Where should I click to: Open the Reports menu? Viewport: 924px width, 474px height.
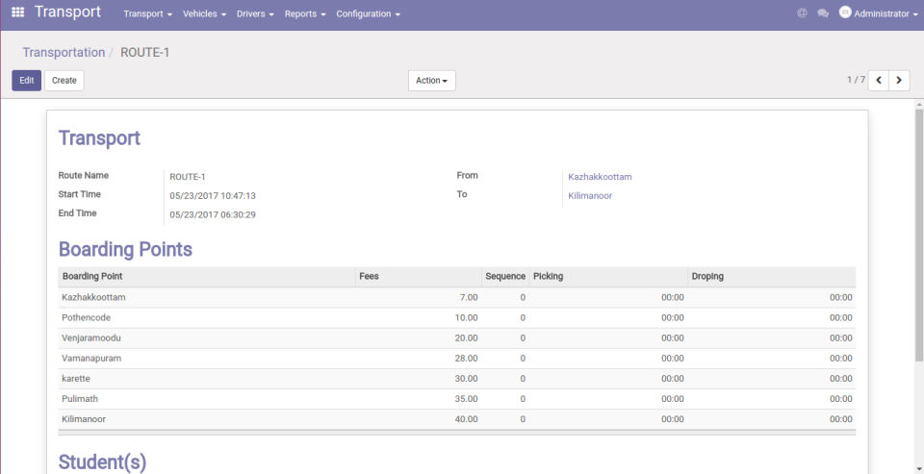[x=305, y=14]
